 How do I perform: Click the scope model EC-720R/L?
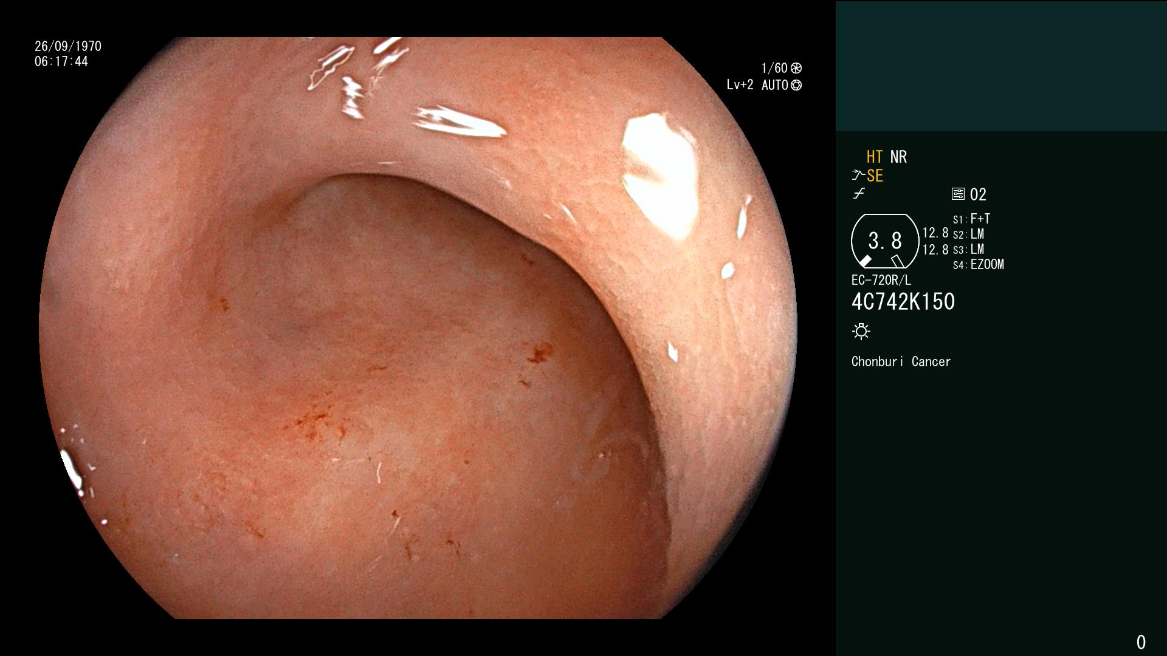pos(881,280)
